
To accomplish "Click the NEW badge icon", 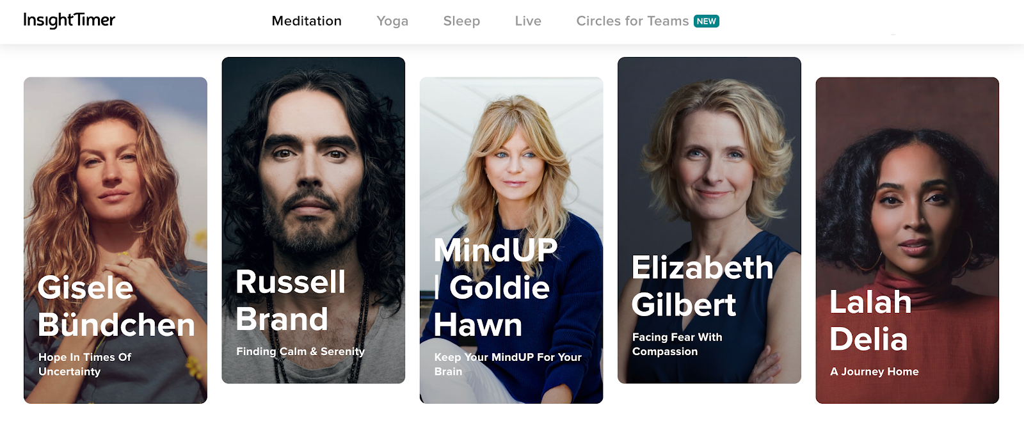I will pos(707,21).
